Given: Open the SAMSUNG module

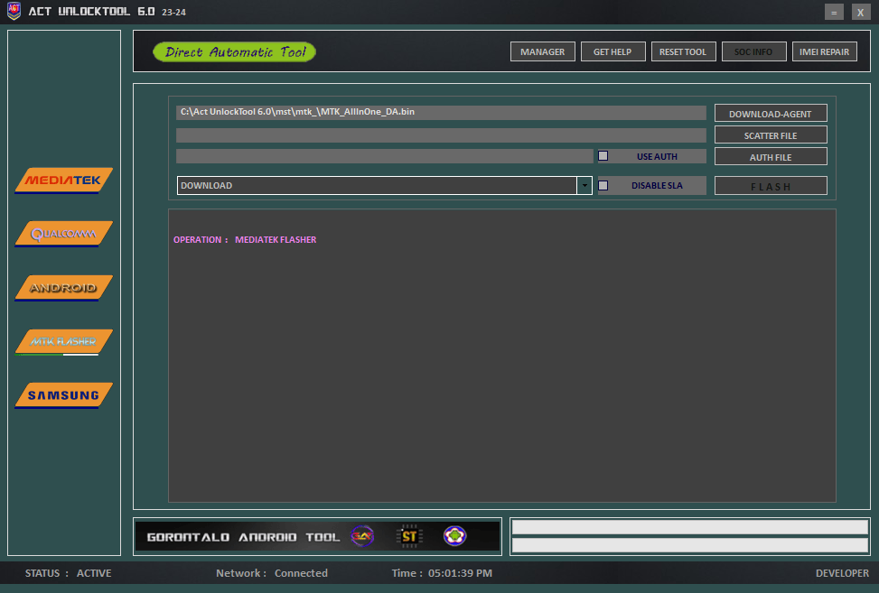Looking at the screenshot, I should pyautogui.click(x=62, y=394).
